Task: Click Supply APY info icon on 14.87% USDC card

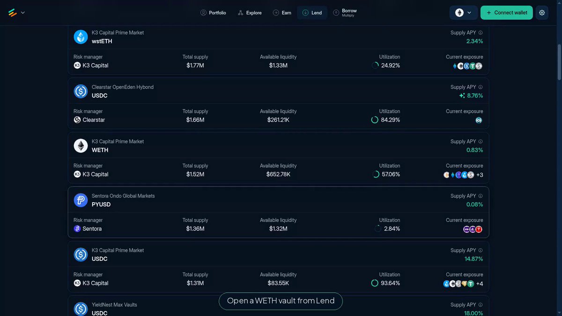Action: (x=481, y=250)
